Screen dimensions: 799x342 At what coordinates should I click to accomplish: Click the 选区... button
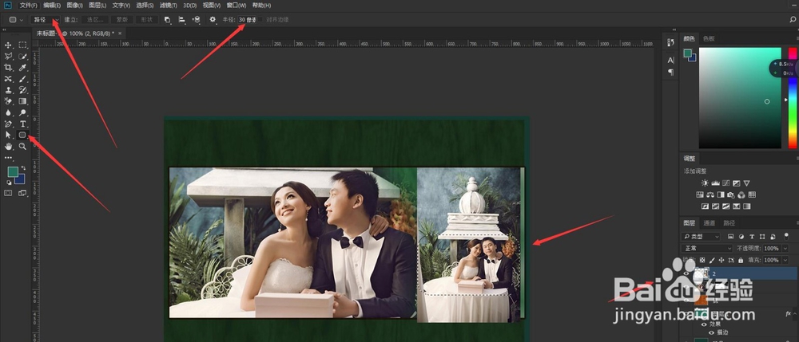(95, 19)
